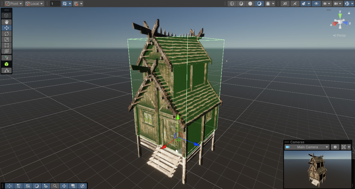Unmute scene audio via crossed speaker icon
Image resolution: width=355 pixels, height=189 pixels.
point(295,4)
